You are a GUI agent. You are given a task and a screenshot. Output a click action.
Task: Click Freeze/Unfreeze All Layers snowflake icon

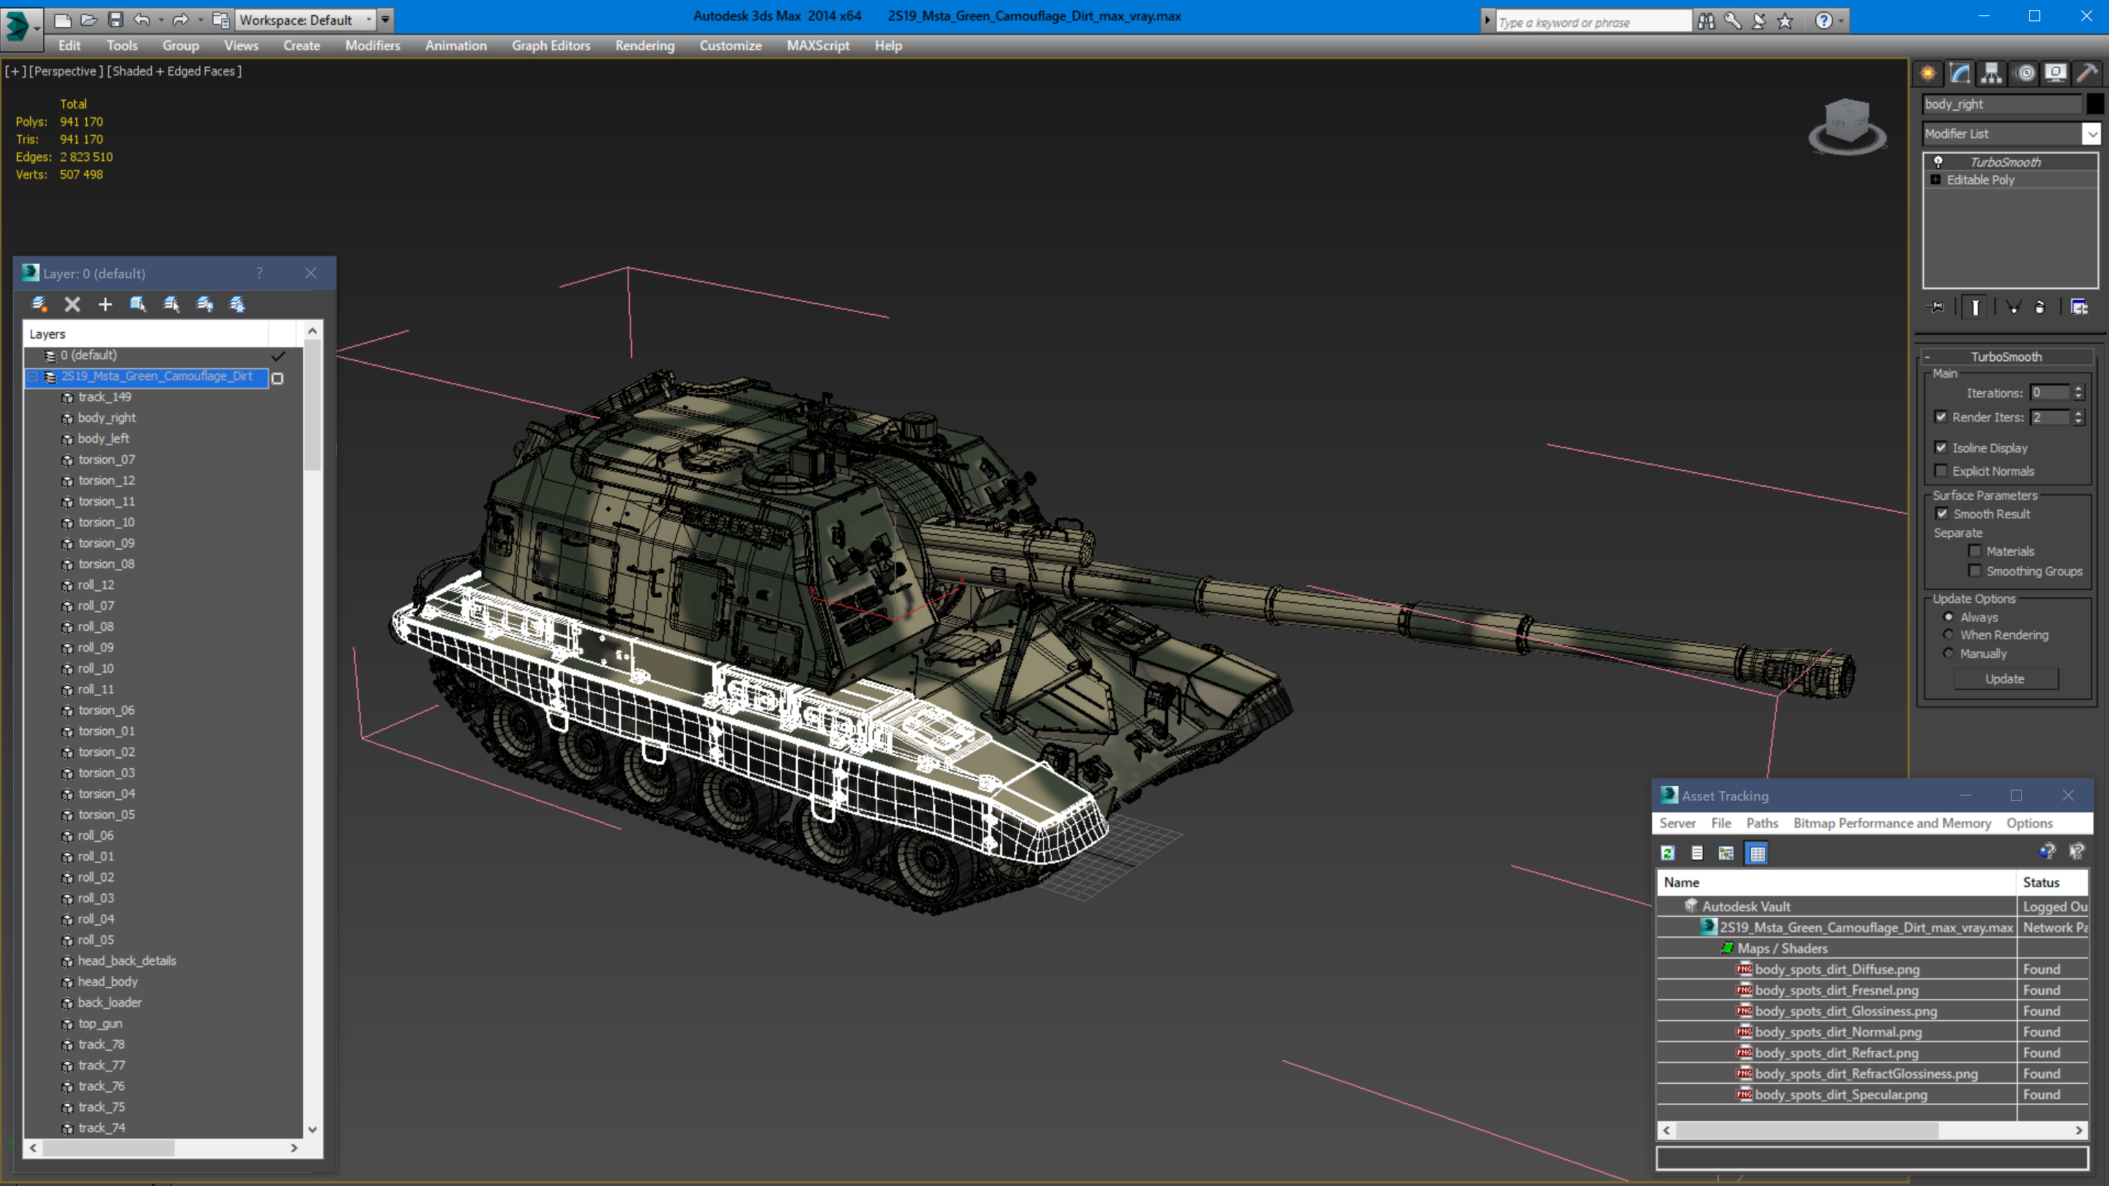[237, 305]
